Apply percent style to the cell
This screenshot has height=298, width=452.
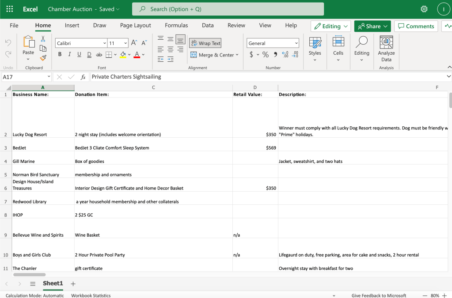point(266,55)
